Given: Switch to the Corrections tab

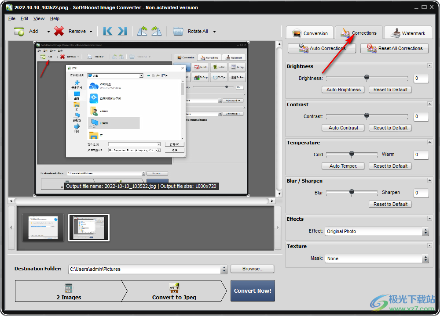Looking at the screenshot, I should tap(359, 33).
